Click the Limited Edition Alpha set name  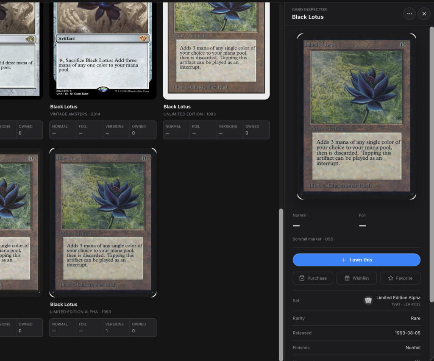(x=398, y=297)
